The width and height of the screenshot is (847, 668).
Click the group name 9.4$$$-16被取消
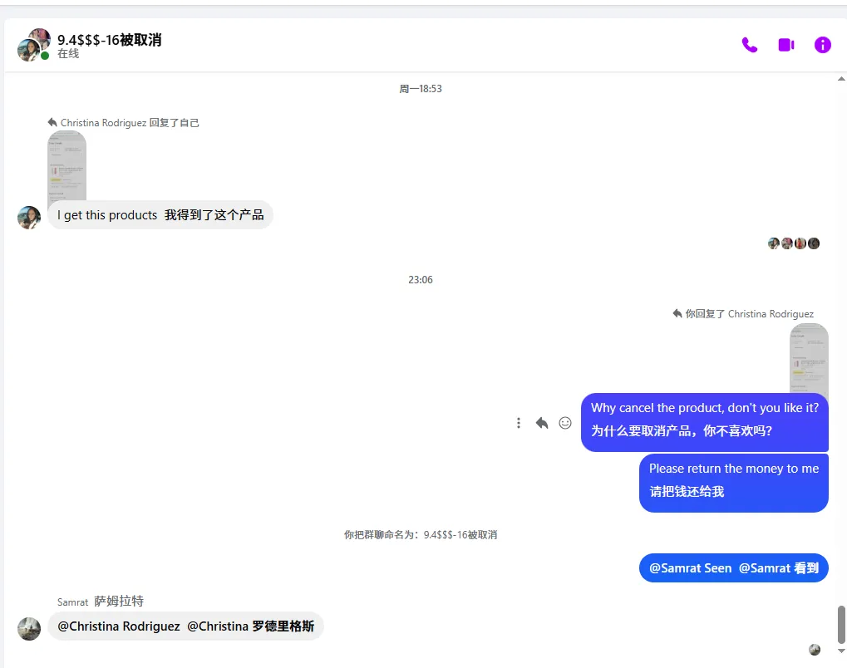click(x=109, y=38)
